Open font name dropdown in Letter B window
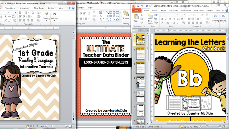This screenshot has height=129, width=229. pyautogui.click(x=178, y=15)
